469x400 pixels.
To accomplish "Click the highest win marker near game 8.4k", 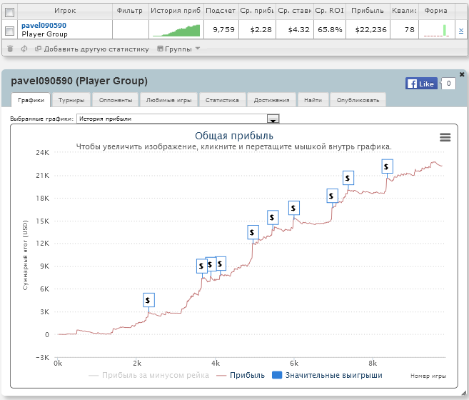I will tap(388, 166).
